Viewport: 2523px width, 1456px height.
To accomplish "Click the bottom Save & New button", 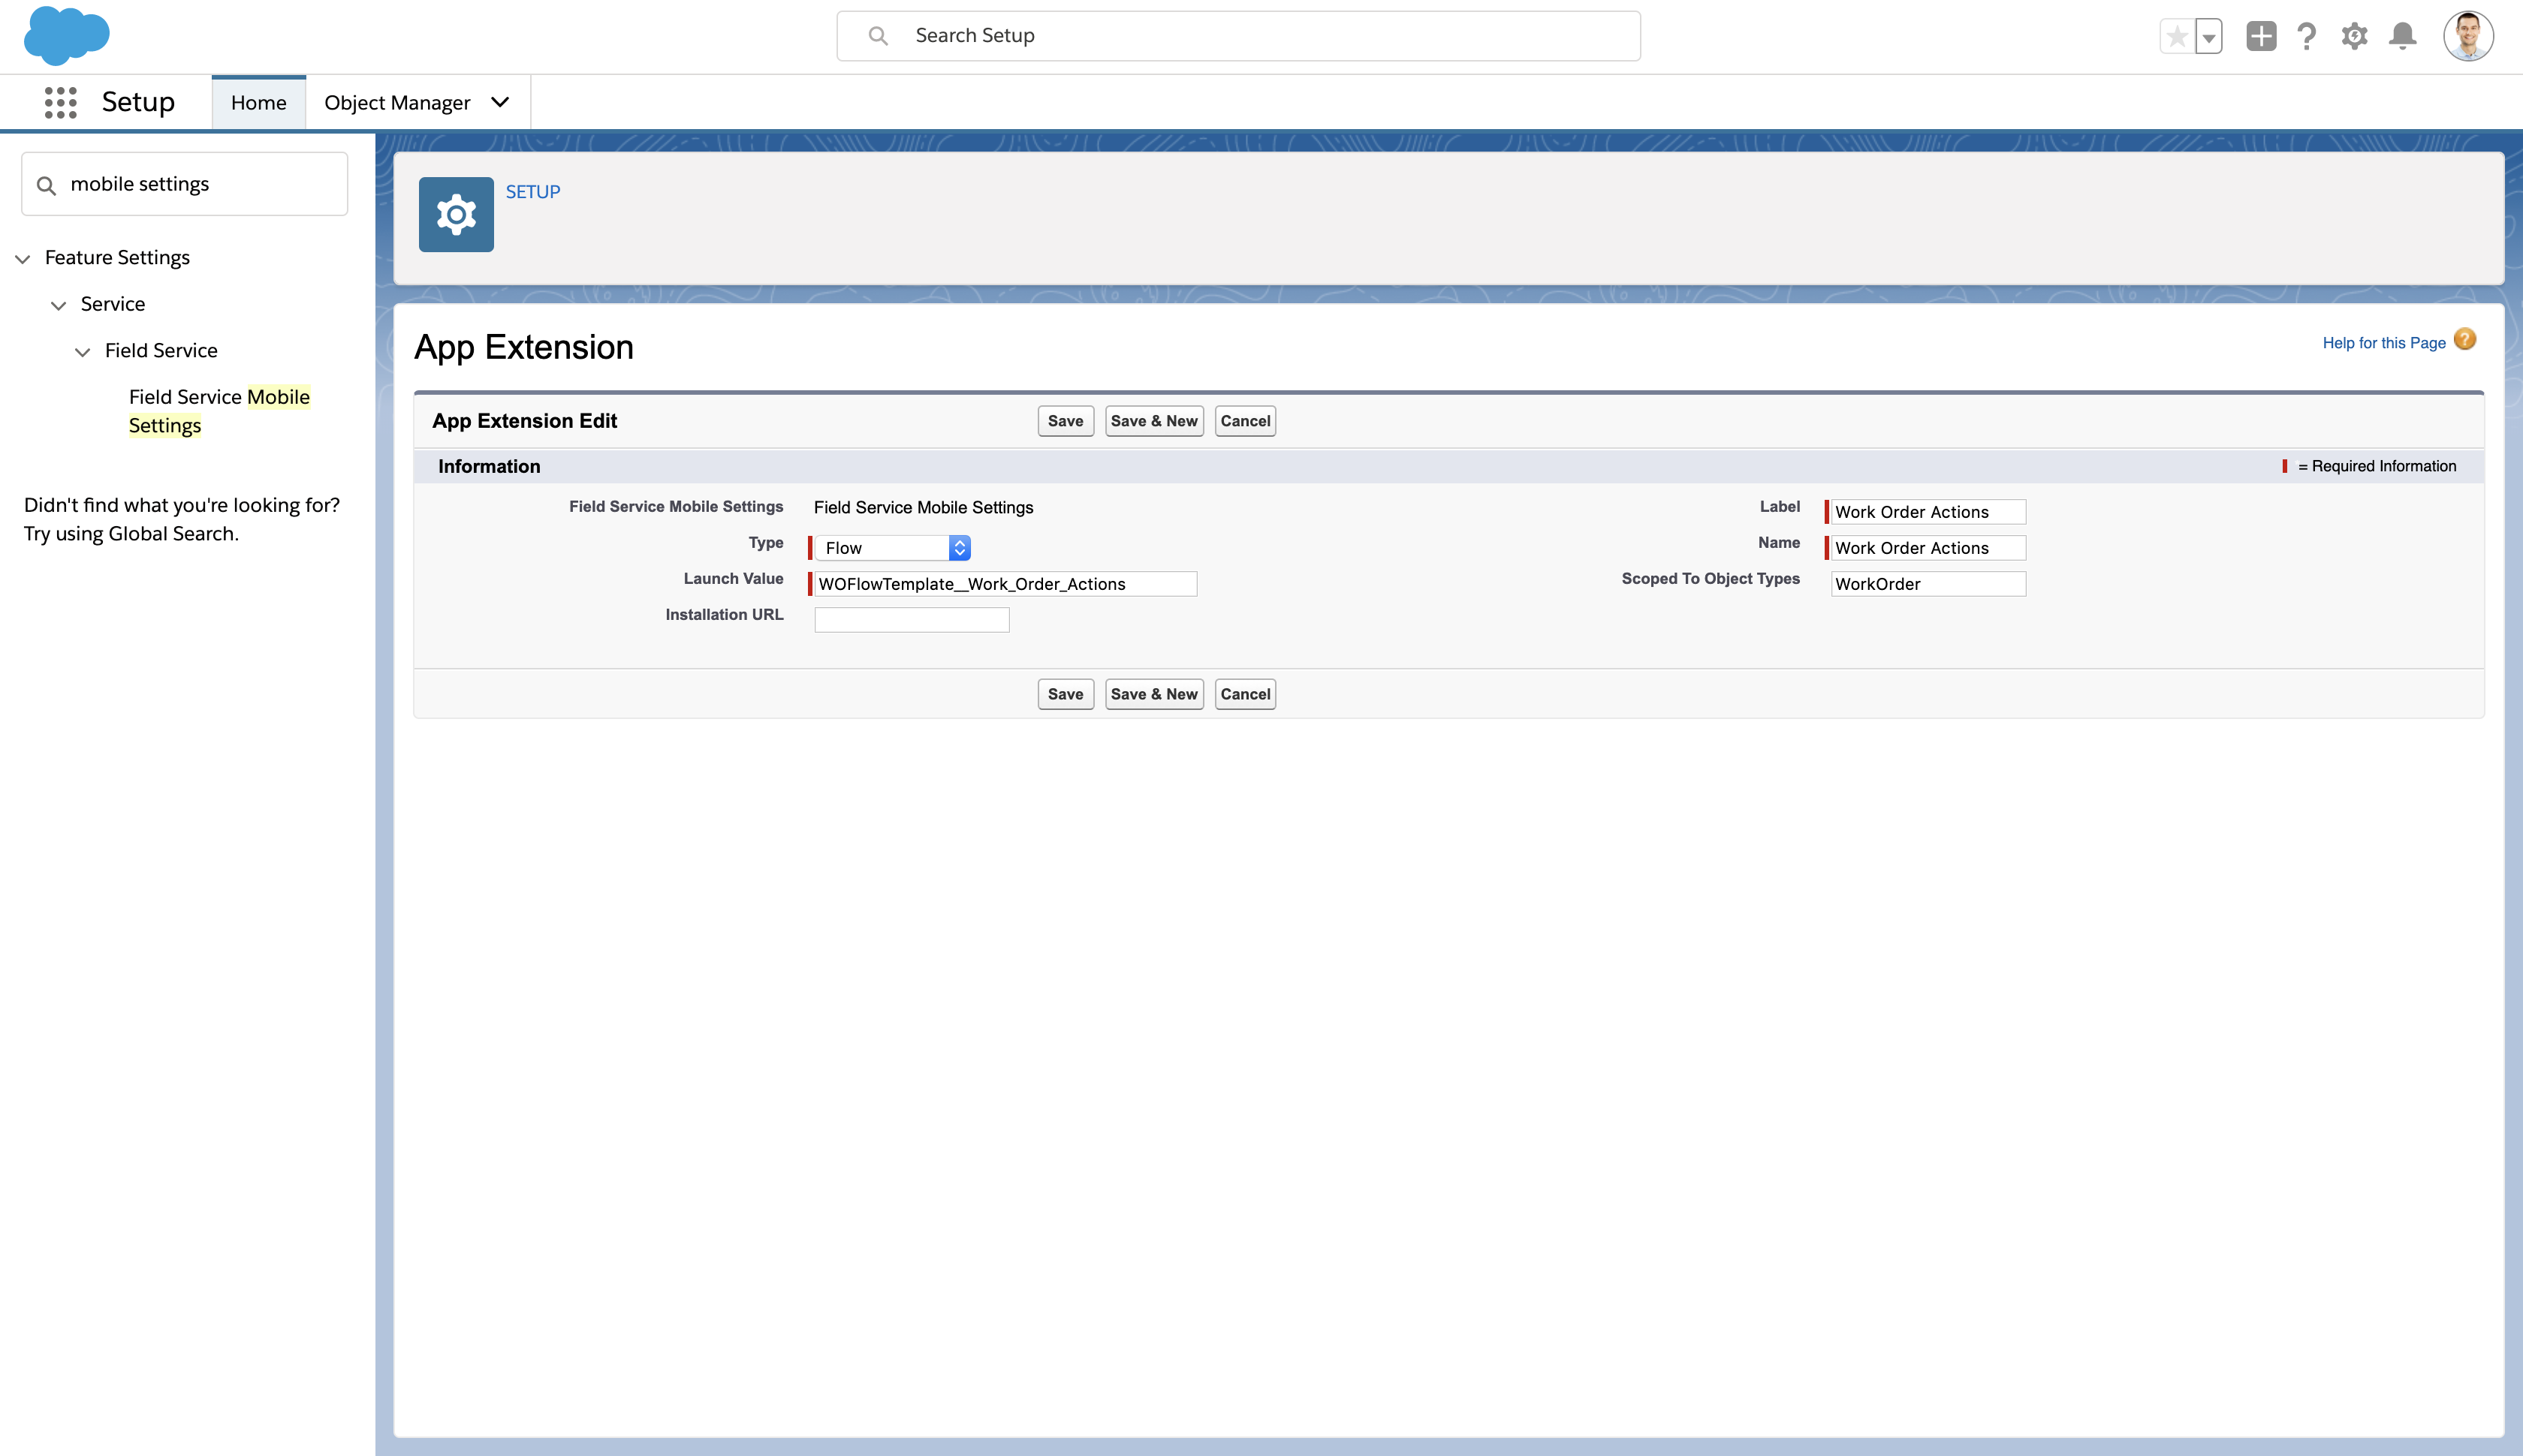I will click(1154, 694).
